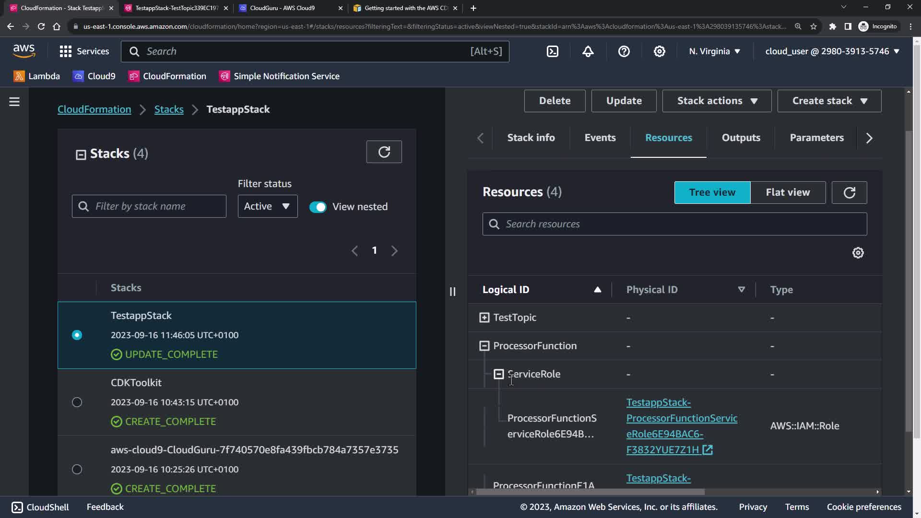The image size is (921, 518).
Task: Select the aws-cloud9-CloudGuru stack radio button
Action: click(x=77, y=470)
